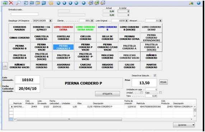Select the RIÑONES CORDERO button
This screenshot has height=132, width=205.
152,56
